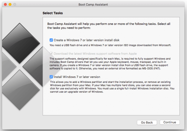This screenshot has height=131, width=187.
Task: Click the Go Back button
Action: click(147, 122)
